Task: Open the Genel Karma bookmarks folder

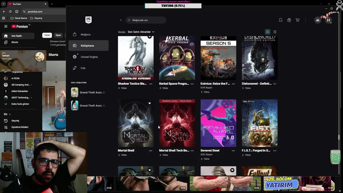Action: pos(19,18)
